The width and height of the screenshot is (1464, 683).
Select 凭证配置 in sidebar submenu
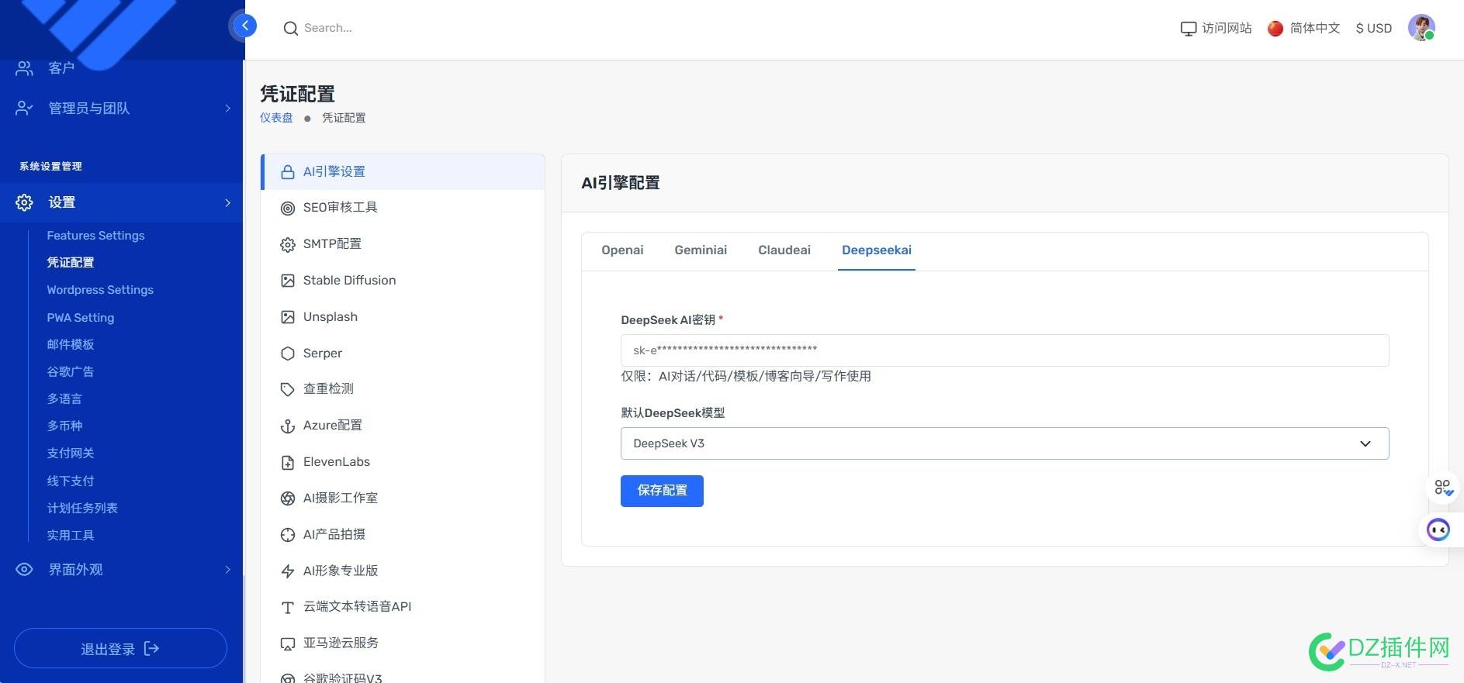(x=71, y=263)
